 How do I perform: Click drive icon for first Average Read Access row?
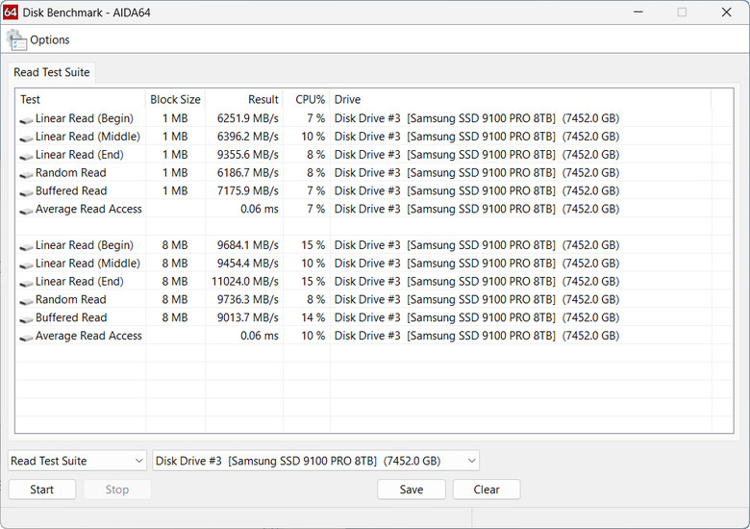coord(26,211)
